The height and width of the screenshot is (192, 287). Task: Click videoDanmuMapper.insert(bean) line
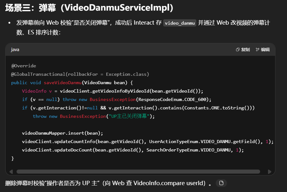[x=62, y=133]
